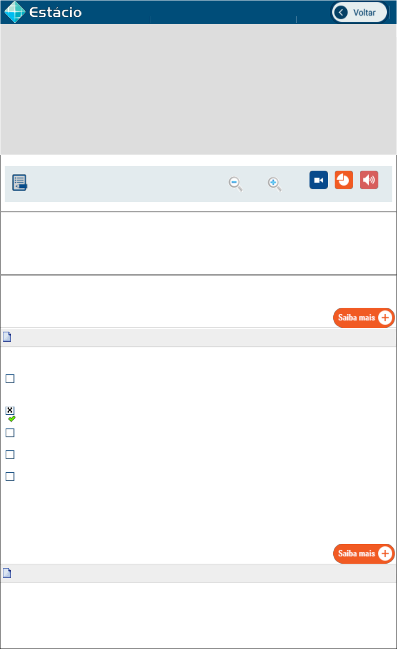Open the orange pie chart icon
The width and height of the screenshot is (397, 649).
point(344,180)
